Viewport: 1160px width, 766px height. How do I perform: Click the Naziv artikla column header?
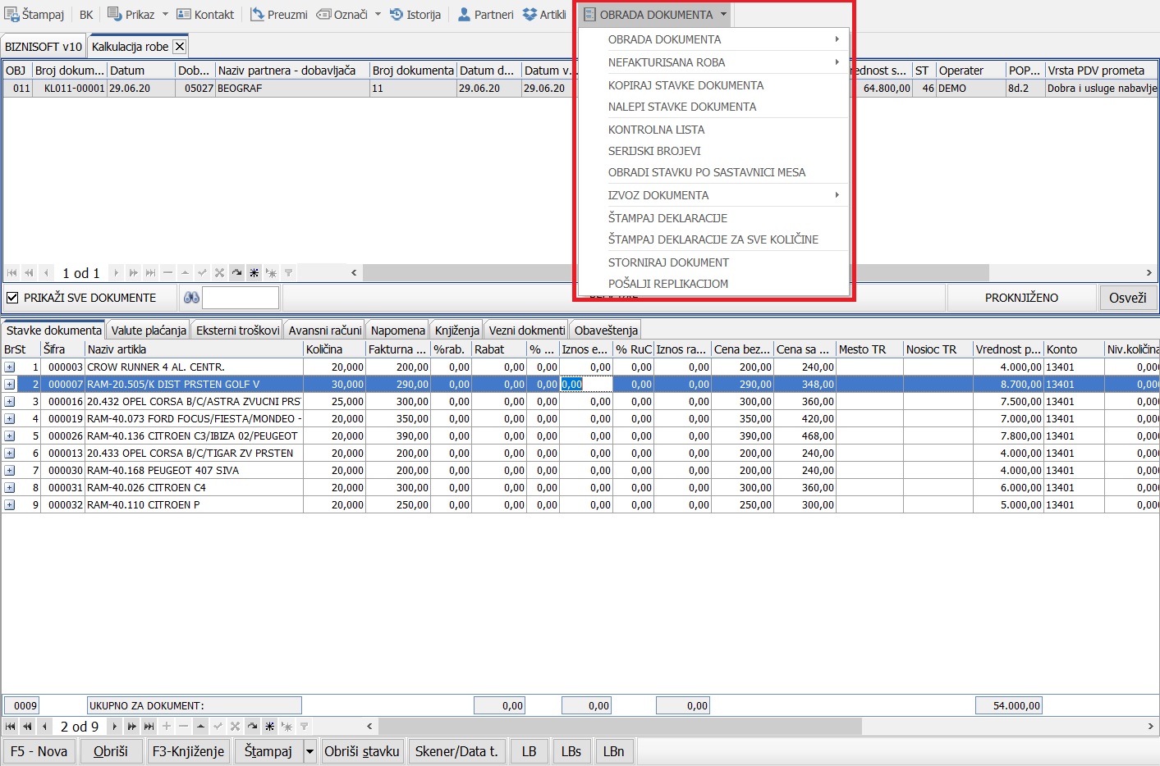pyautogui.click(x=194, y=349)
